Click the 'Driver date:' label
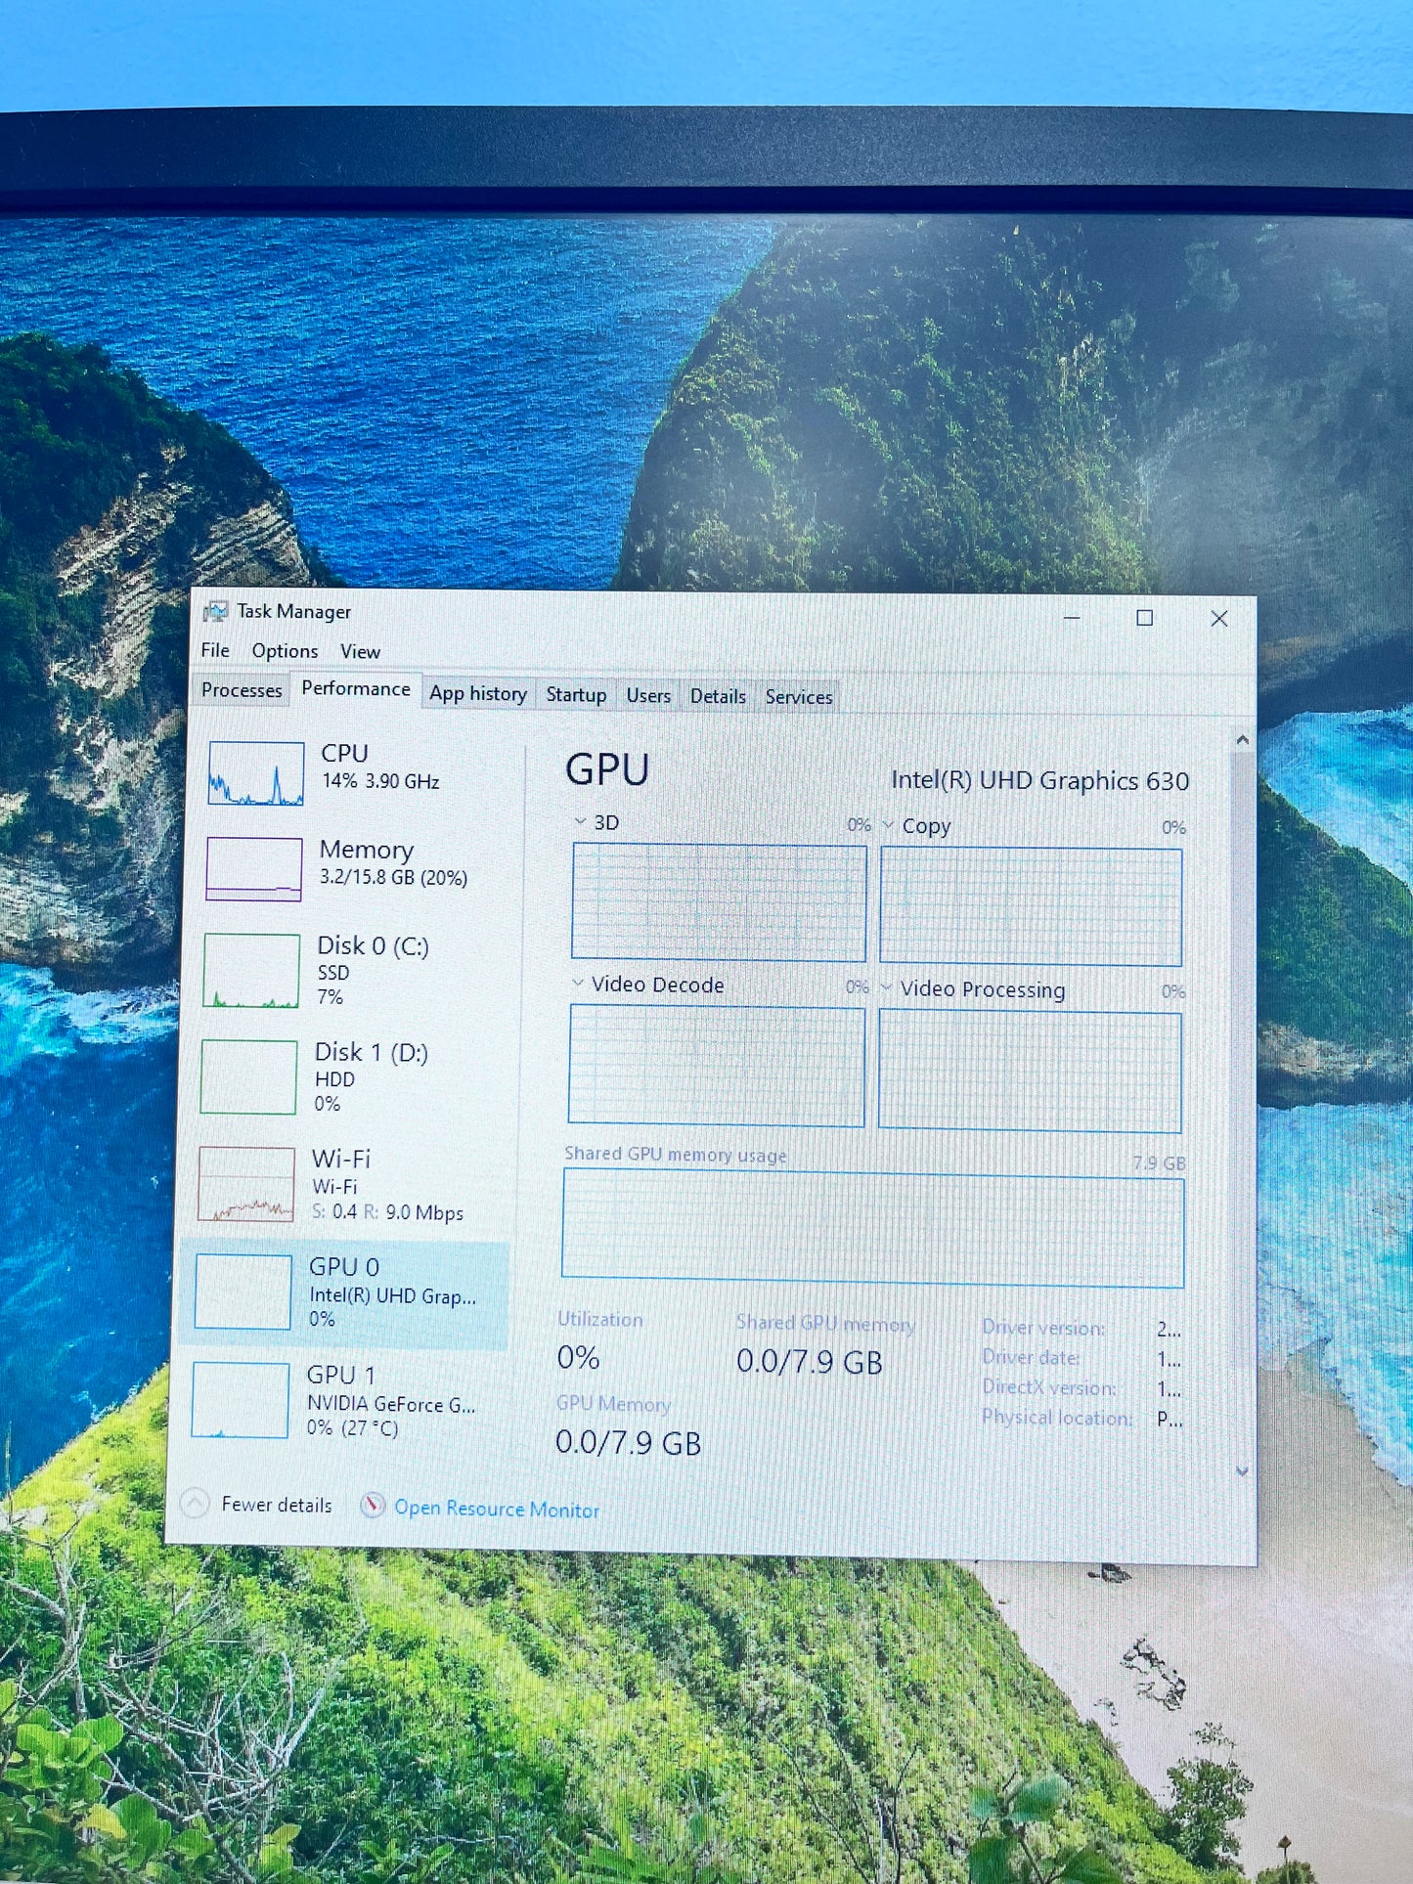 pos(1032,1357)
